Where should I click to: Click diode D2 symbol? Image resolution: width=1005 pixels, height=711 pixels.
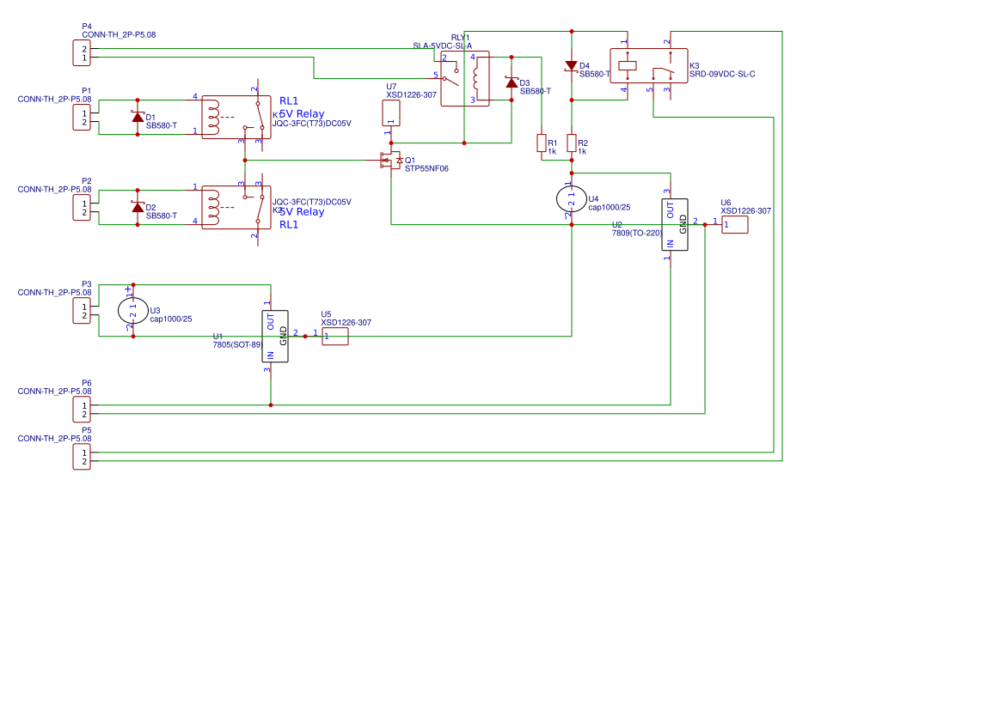point(138,207)
